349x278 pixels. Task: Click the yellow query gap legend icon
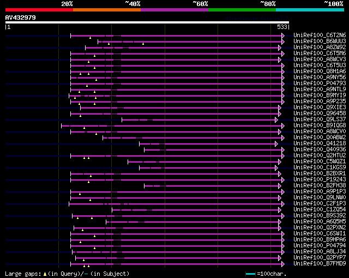pyautogui.click(x=45, y=274)
